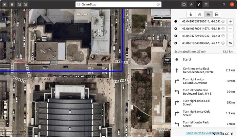Click the Mapbox attribution logo
237x137 pixels.
pos(162,130)
